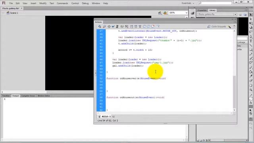
Task: Open the Commands menu
Action: pyautogui.click(x=62, y=3)
